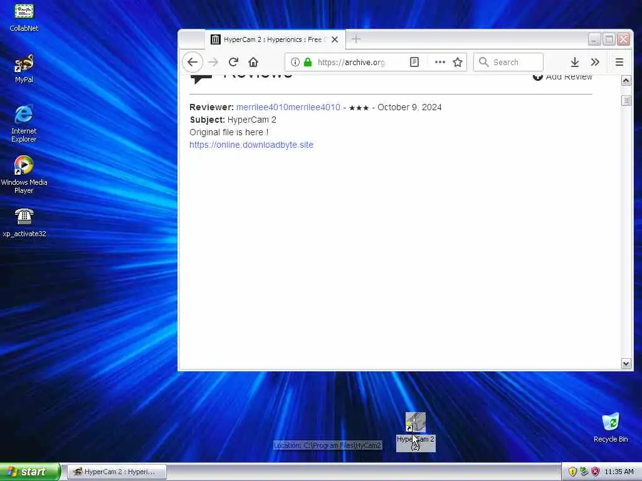Screen dimensions: 642x481
Task: Click the red shield tray icon
Action: pyautogui.click(x=596, y=472)
